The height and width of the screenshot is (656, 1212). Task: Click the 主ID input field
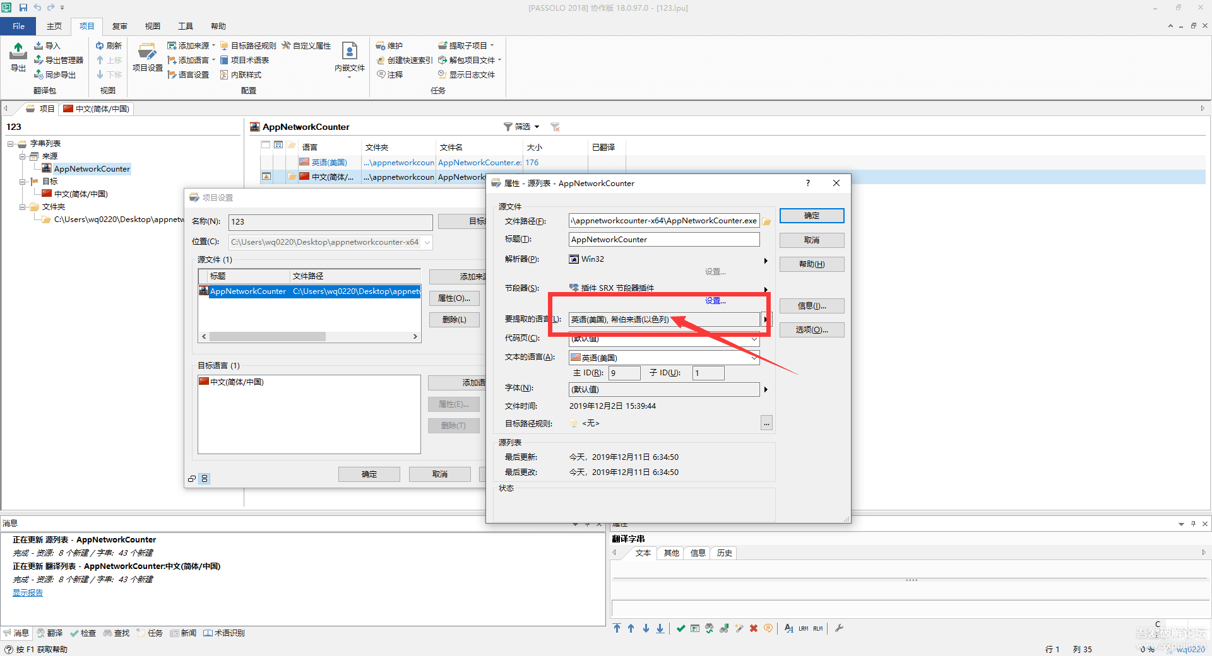[624, 373]
